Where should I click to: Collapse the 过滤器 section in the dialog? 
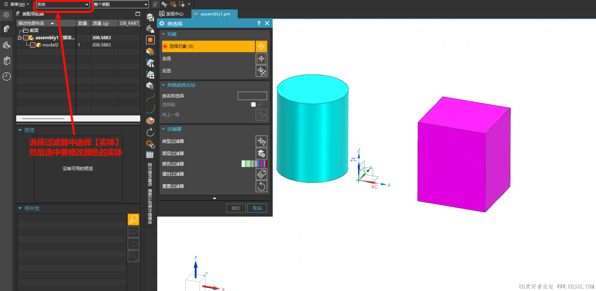pyautogui.click(x=164, y=129)
